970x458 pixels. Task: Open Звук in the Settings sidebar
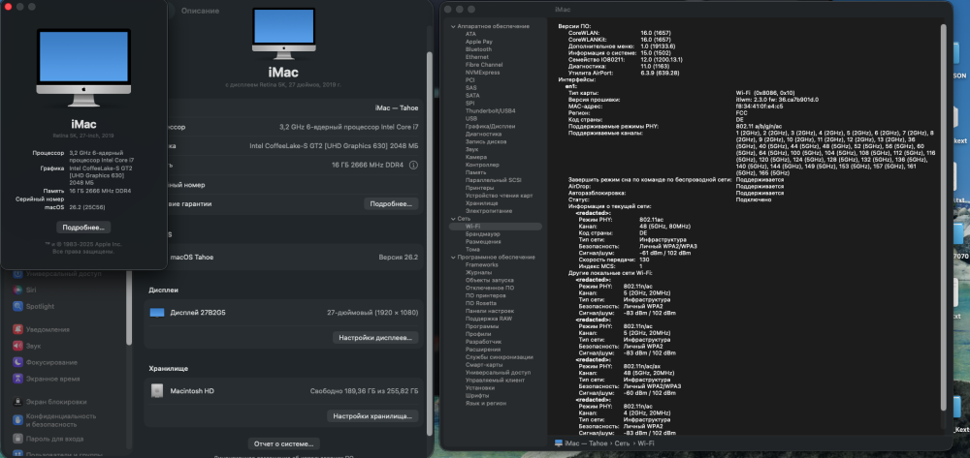(x=26, y=347)
